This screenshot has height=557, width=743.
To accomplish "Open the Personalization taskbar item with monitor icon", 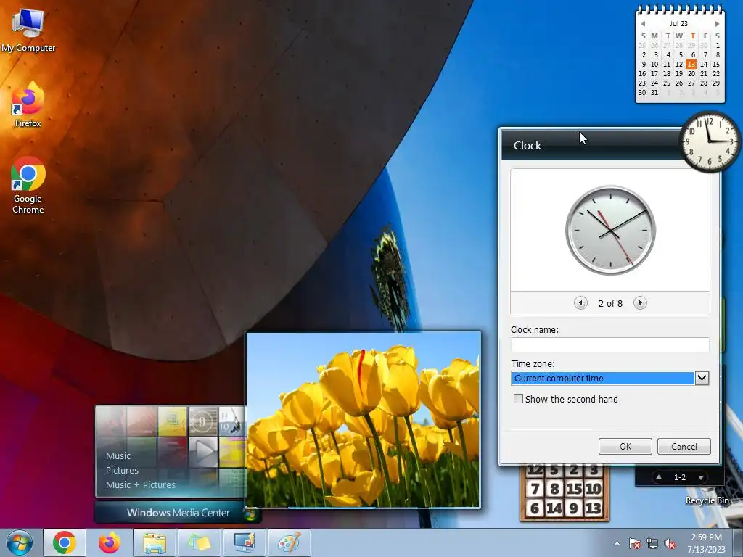I will (245, 542).
